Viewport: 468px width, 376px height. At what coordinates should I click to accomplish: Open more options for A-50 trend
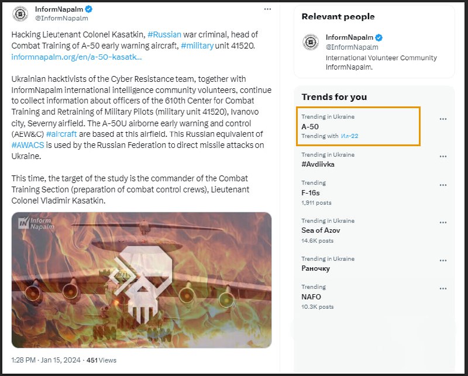[443, 119]
